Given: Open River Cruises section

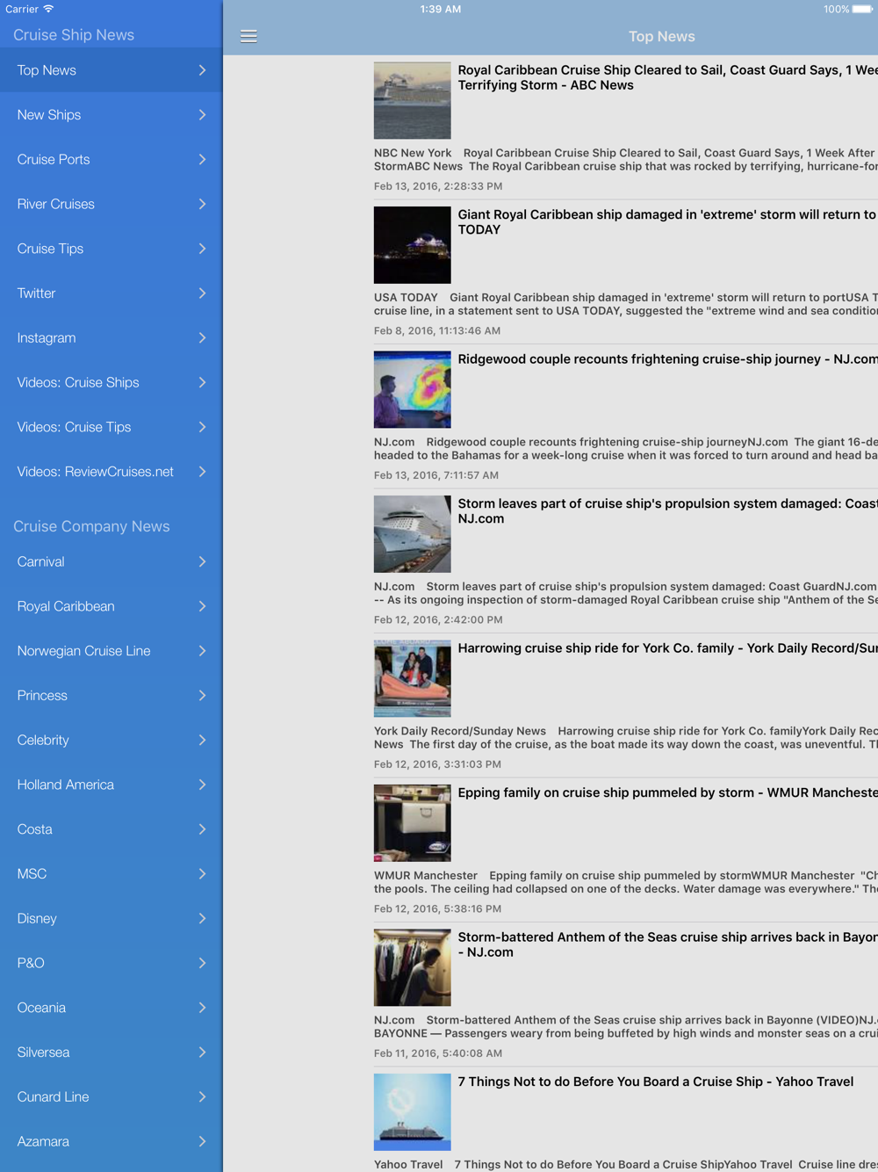Looking at the screenshot, I should point(112,204).
